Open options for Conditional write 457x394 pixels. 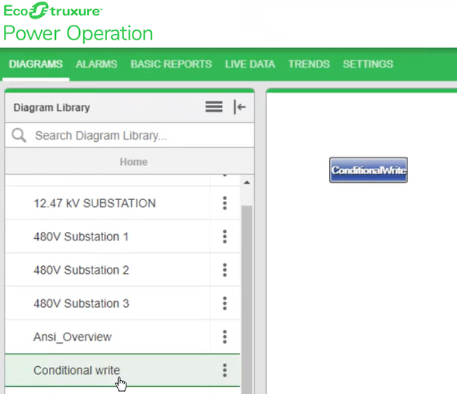click(x=225, y=371)
